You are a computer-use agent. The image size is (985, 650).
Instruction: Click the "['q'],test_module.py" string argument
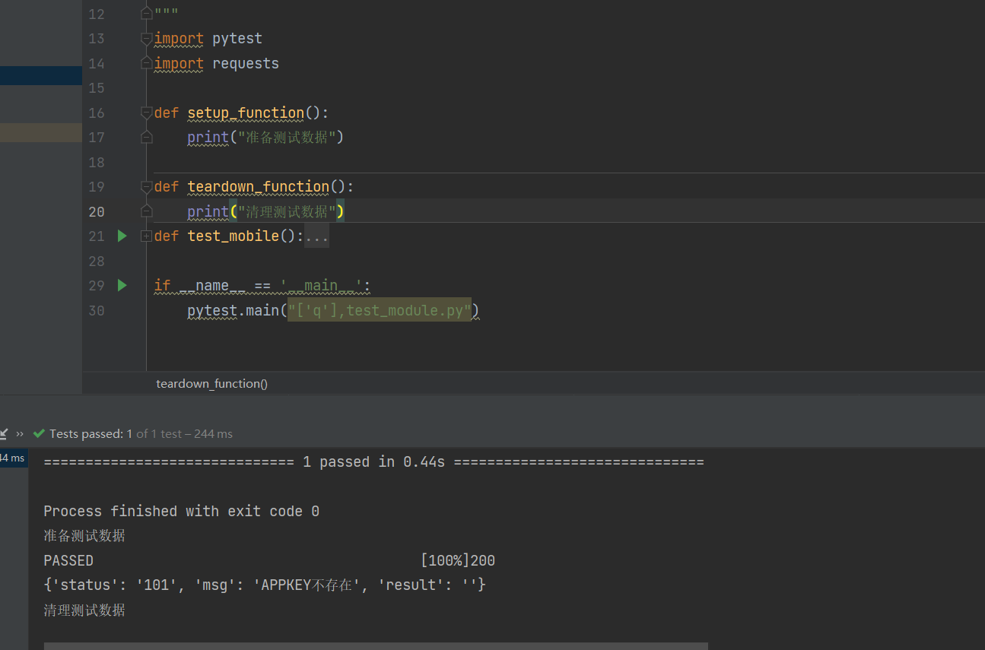(x=379, y=310)
